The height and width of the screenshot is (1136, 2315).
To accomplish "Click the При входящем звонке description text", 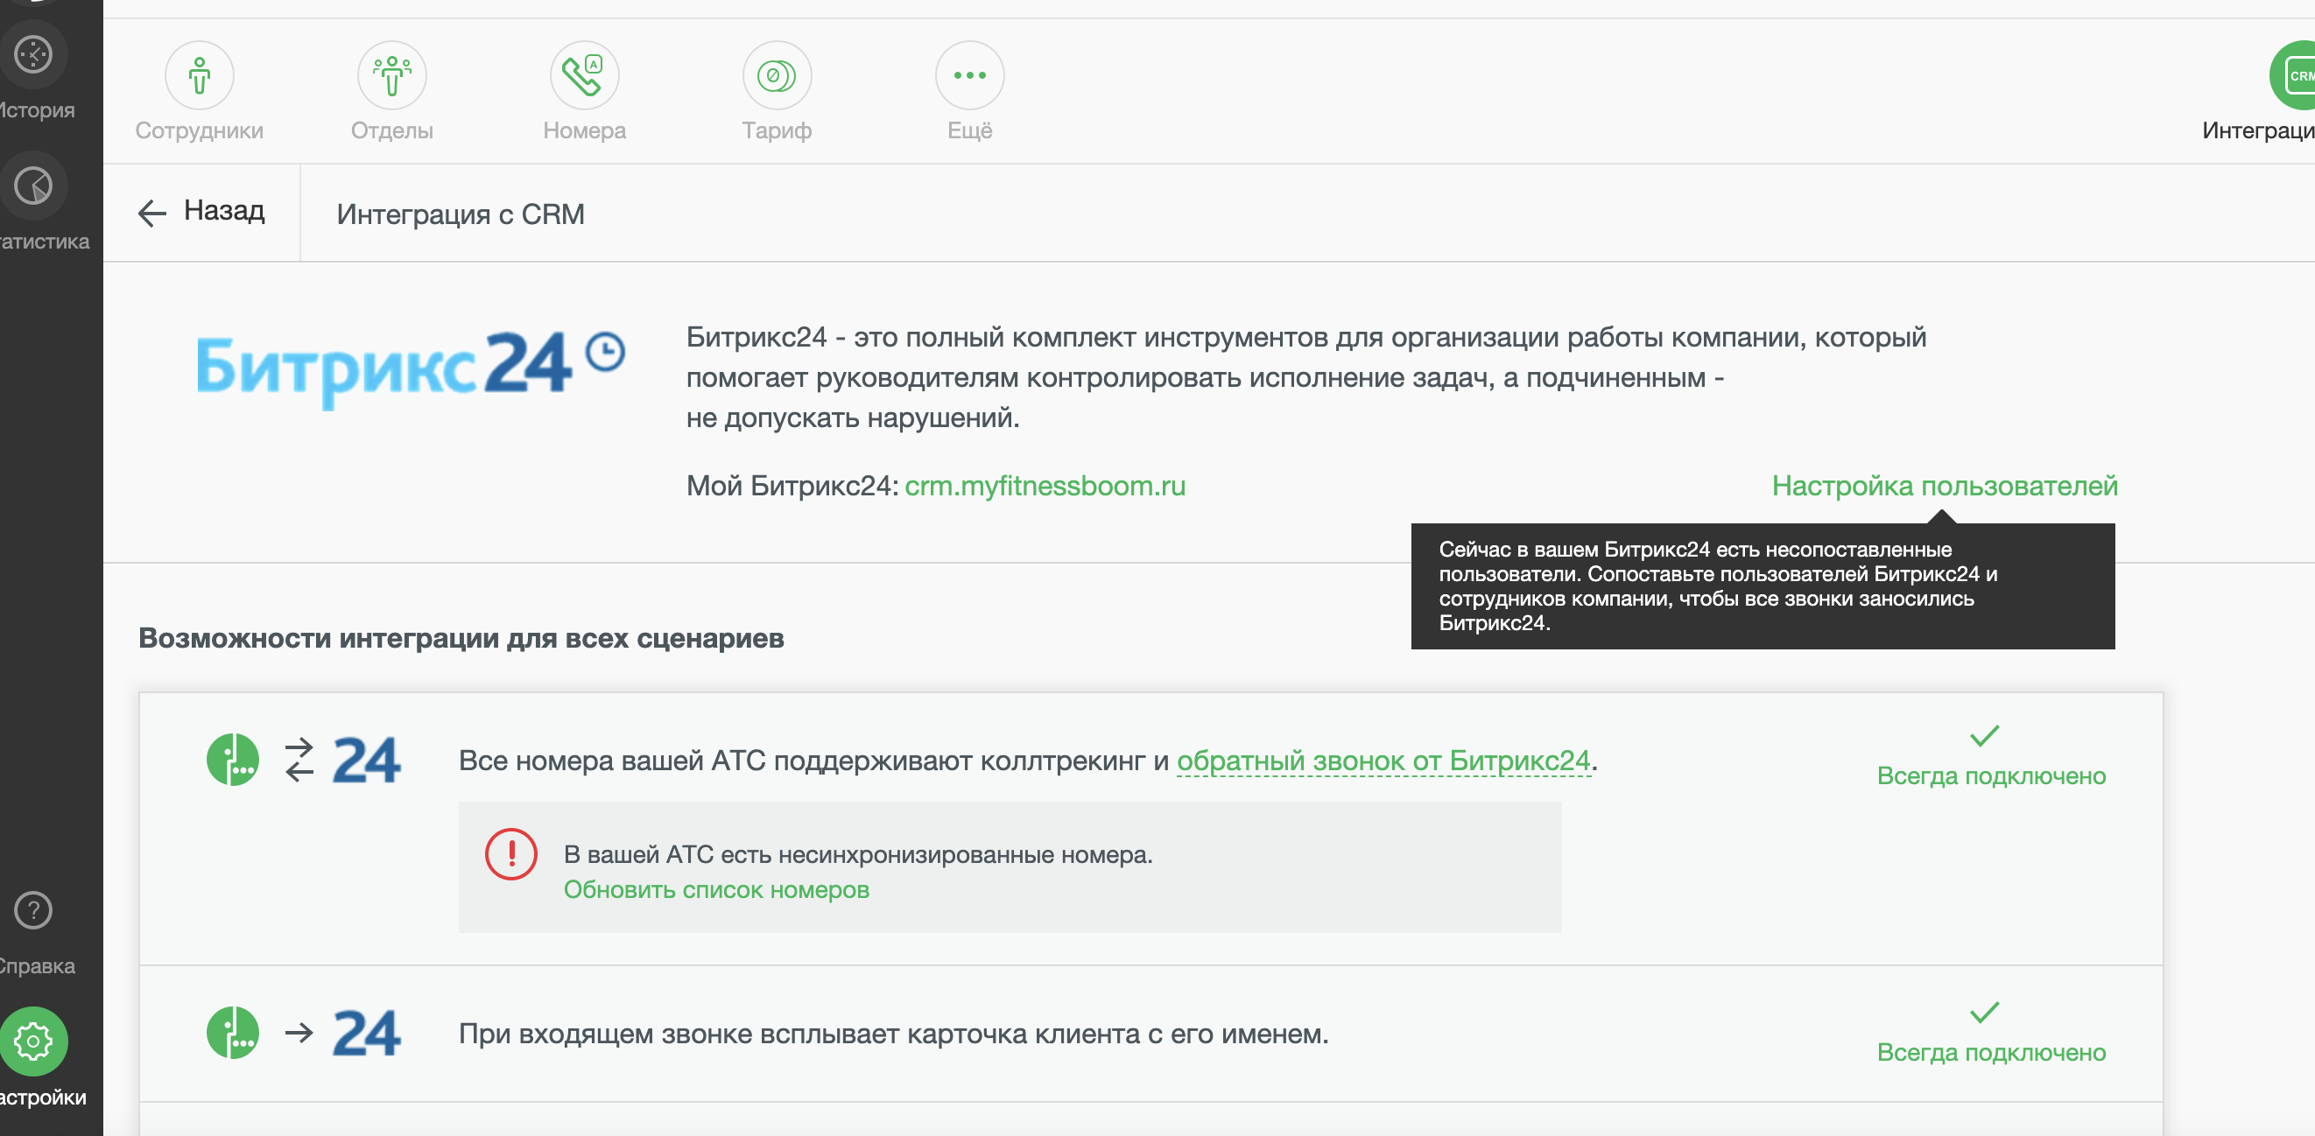I will 893,1034.
